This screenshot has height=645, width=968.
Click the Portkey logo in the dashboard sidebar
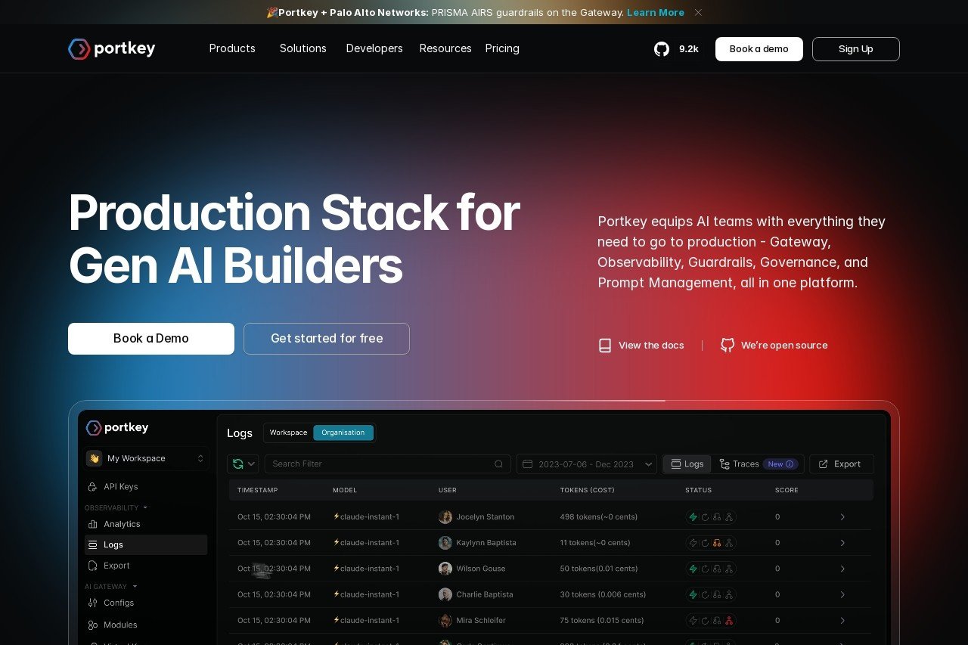[117, 428]
